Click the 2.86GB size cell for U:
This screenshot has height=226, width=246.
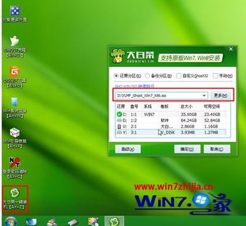coord(188,127)
